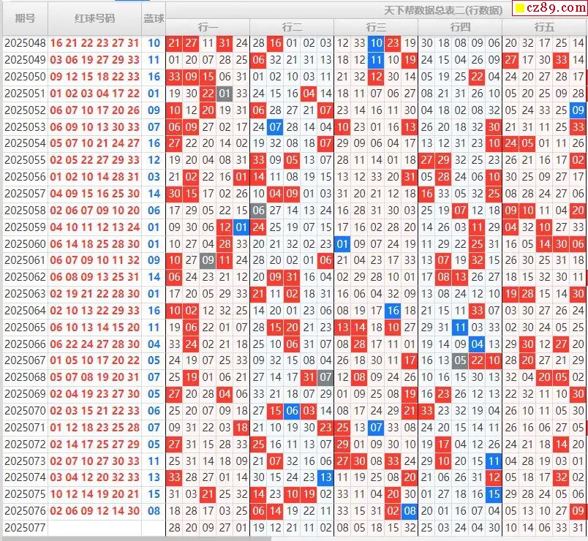Select the 行二 column group header
588x541 pixels.
[x=292, y=27]
